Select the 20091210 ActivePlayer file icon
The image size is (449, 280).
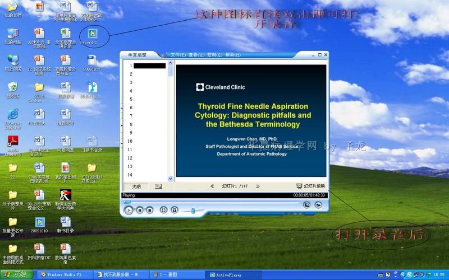39,225
